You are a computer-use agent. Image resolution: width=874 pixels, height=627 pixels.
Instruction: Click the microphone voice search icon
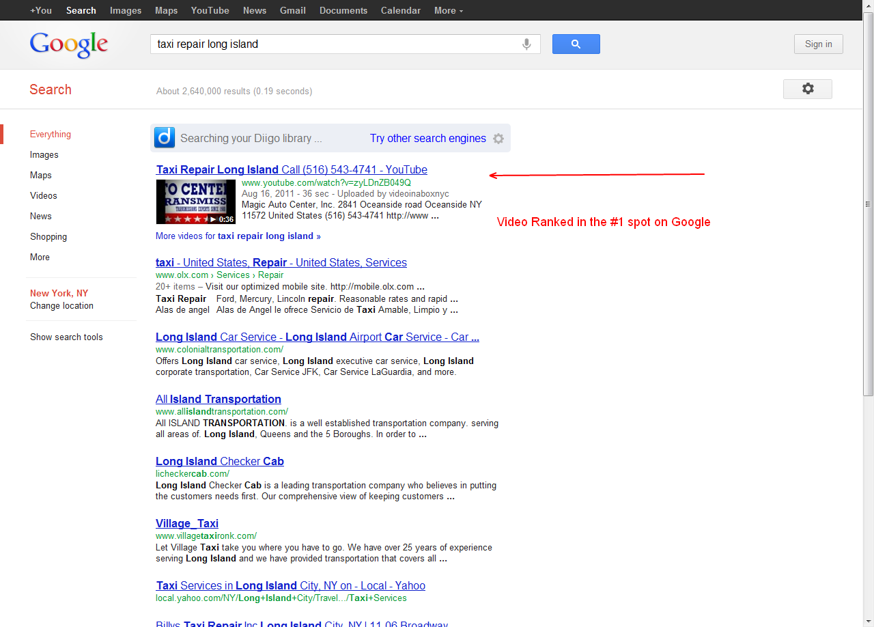pyautogui.click(x=526, y=44)
